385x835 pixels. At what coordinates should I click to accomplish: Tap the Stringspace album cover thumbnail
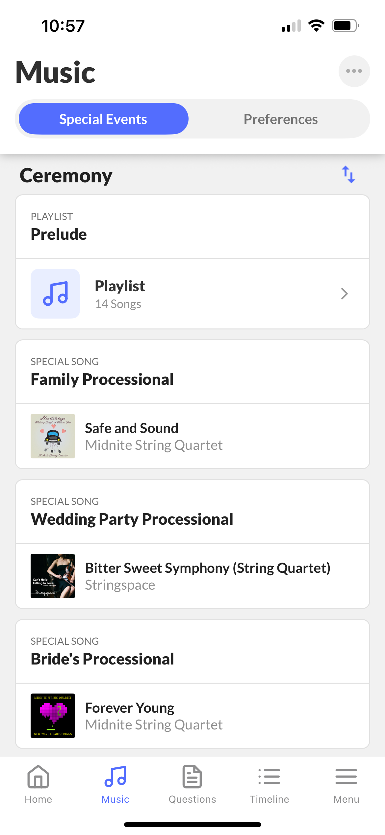click(53, 576)
